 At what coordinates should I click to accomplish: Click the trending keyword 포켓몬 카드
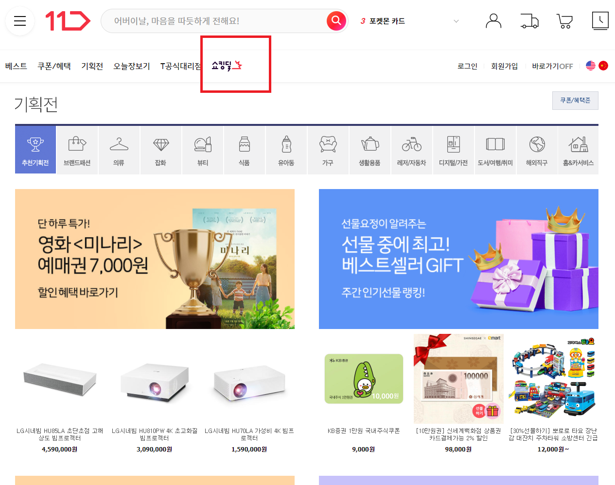click(x=387, y=21)
